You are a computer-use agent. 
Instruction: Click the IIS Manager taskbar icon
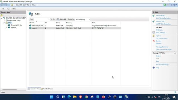tap(126, 97)
